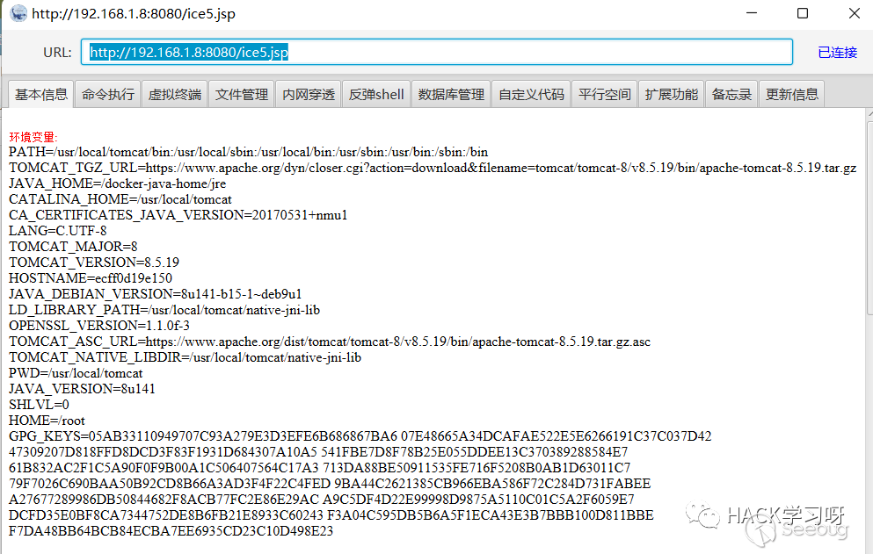This screenshot has height=554, width=873.
Task: Click the JAVA_HOME=/docker-java-home/jre line
Action: (x=118, y=183)
